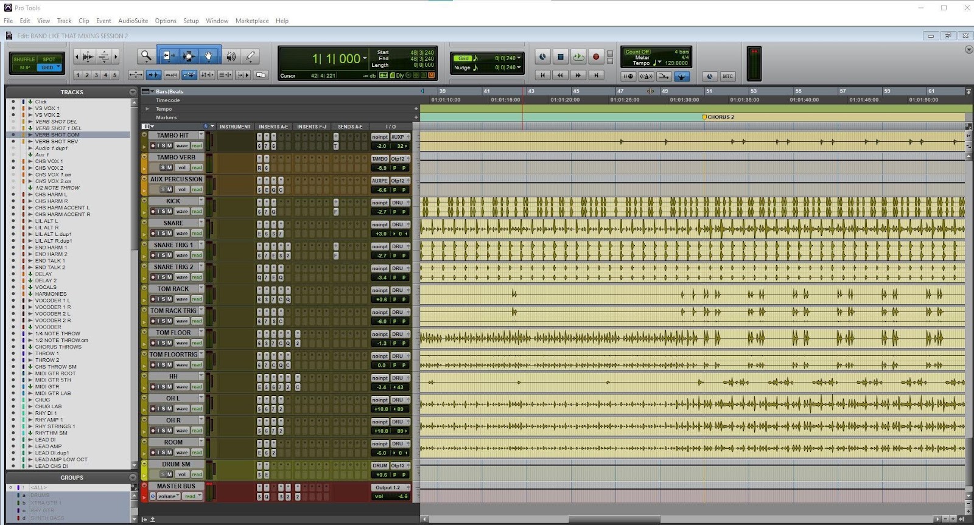This screenshot has height=525, width=974.
Task: Click TAMBO HIT output assignment AUXP
Action: [398, 137]
